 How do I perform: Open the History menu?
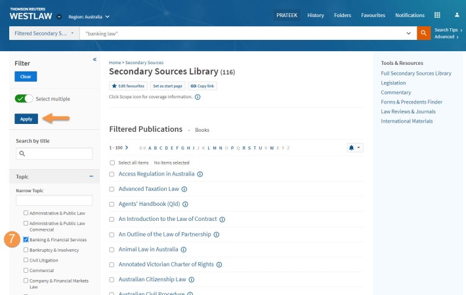[x=315, y=15]
